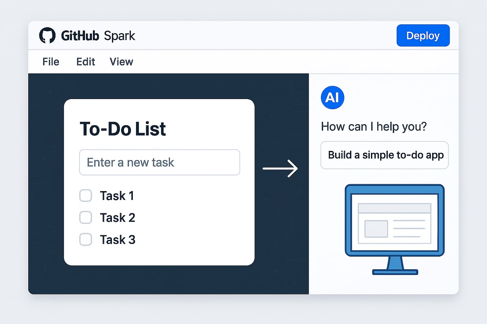Click the GitHub Spark wordmark
This screenshot has height=324, width=487.
pos(98,36)
